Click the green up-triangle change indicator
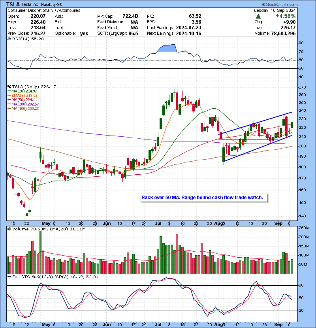 pos(258,16)
